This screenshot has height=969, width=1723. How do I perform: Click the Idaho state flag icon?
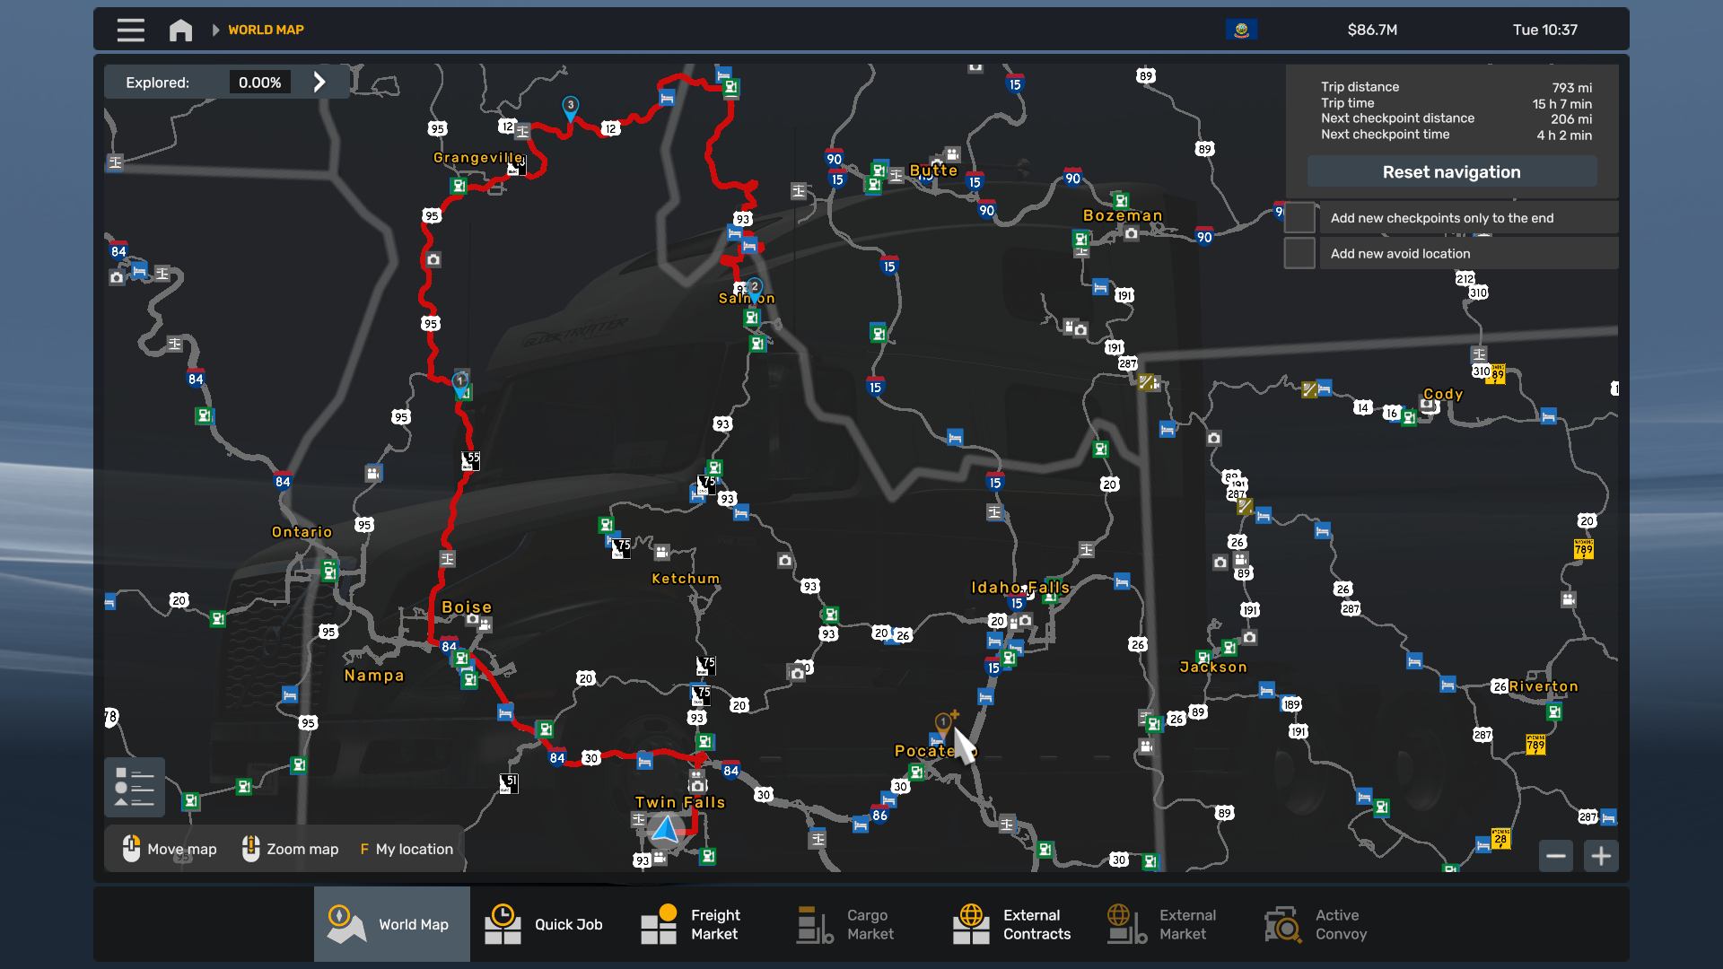(x=1241, y=30)
